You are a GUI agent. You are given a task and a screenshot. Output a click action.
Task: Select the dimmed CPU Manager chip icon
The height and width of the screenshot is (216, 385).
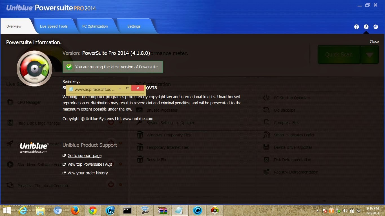pos(10,102)
